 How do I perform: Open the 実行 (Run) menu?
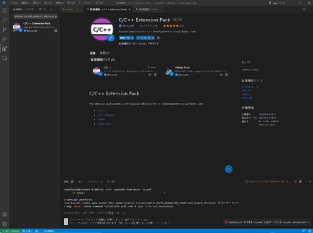click(71, 3)
